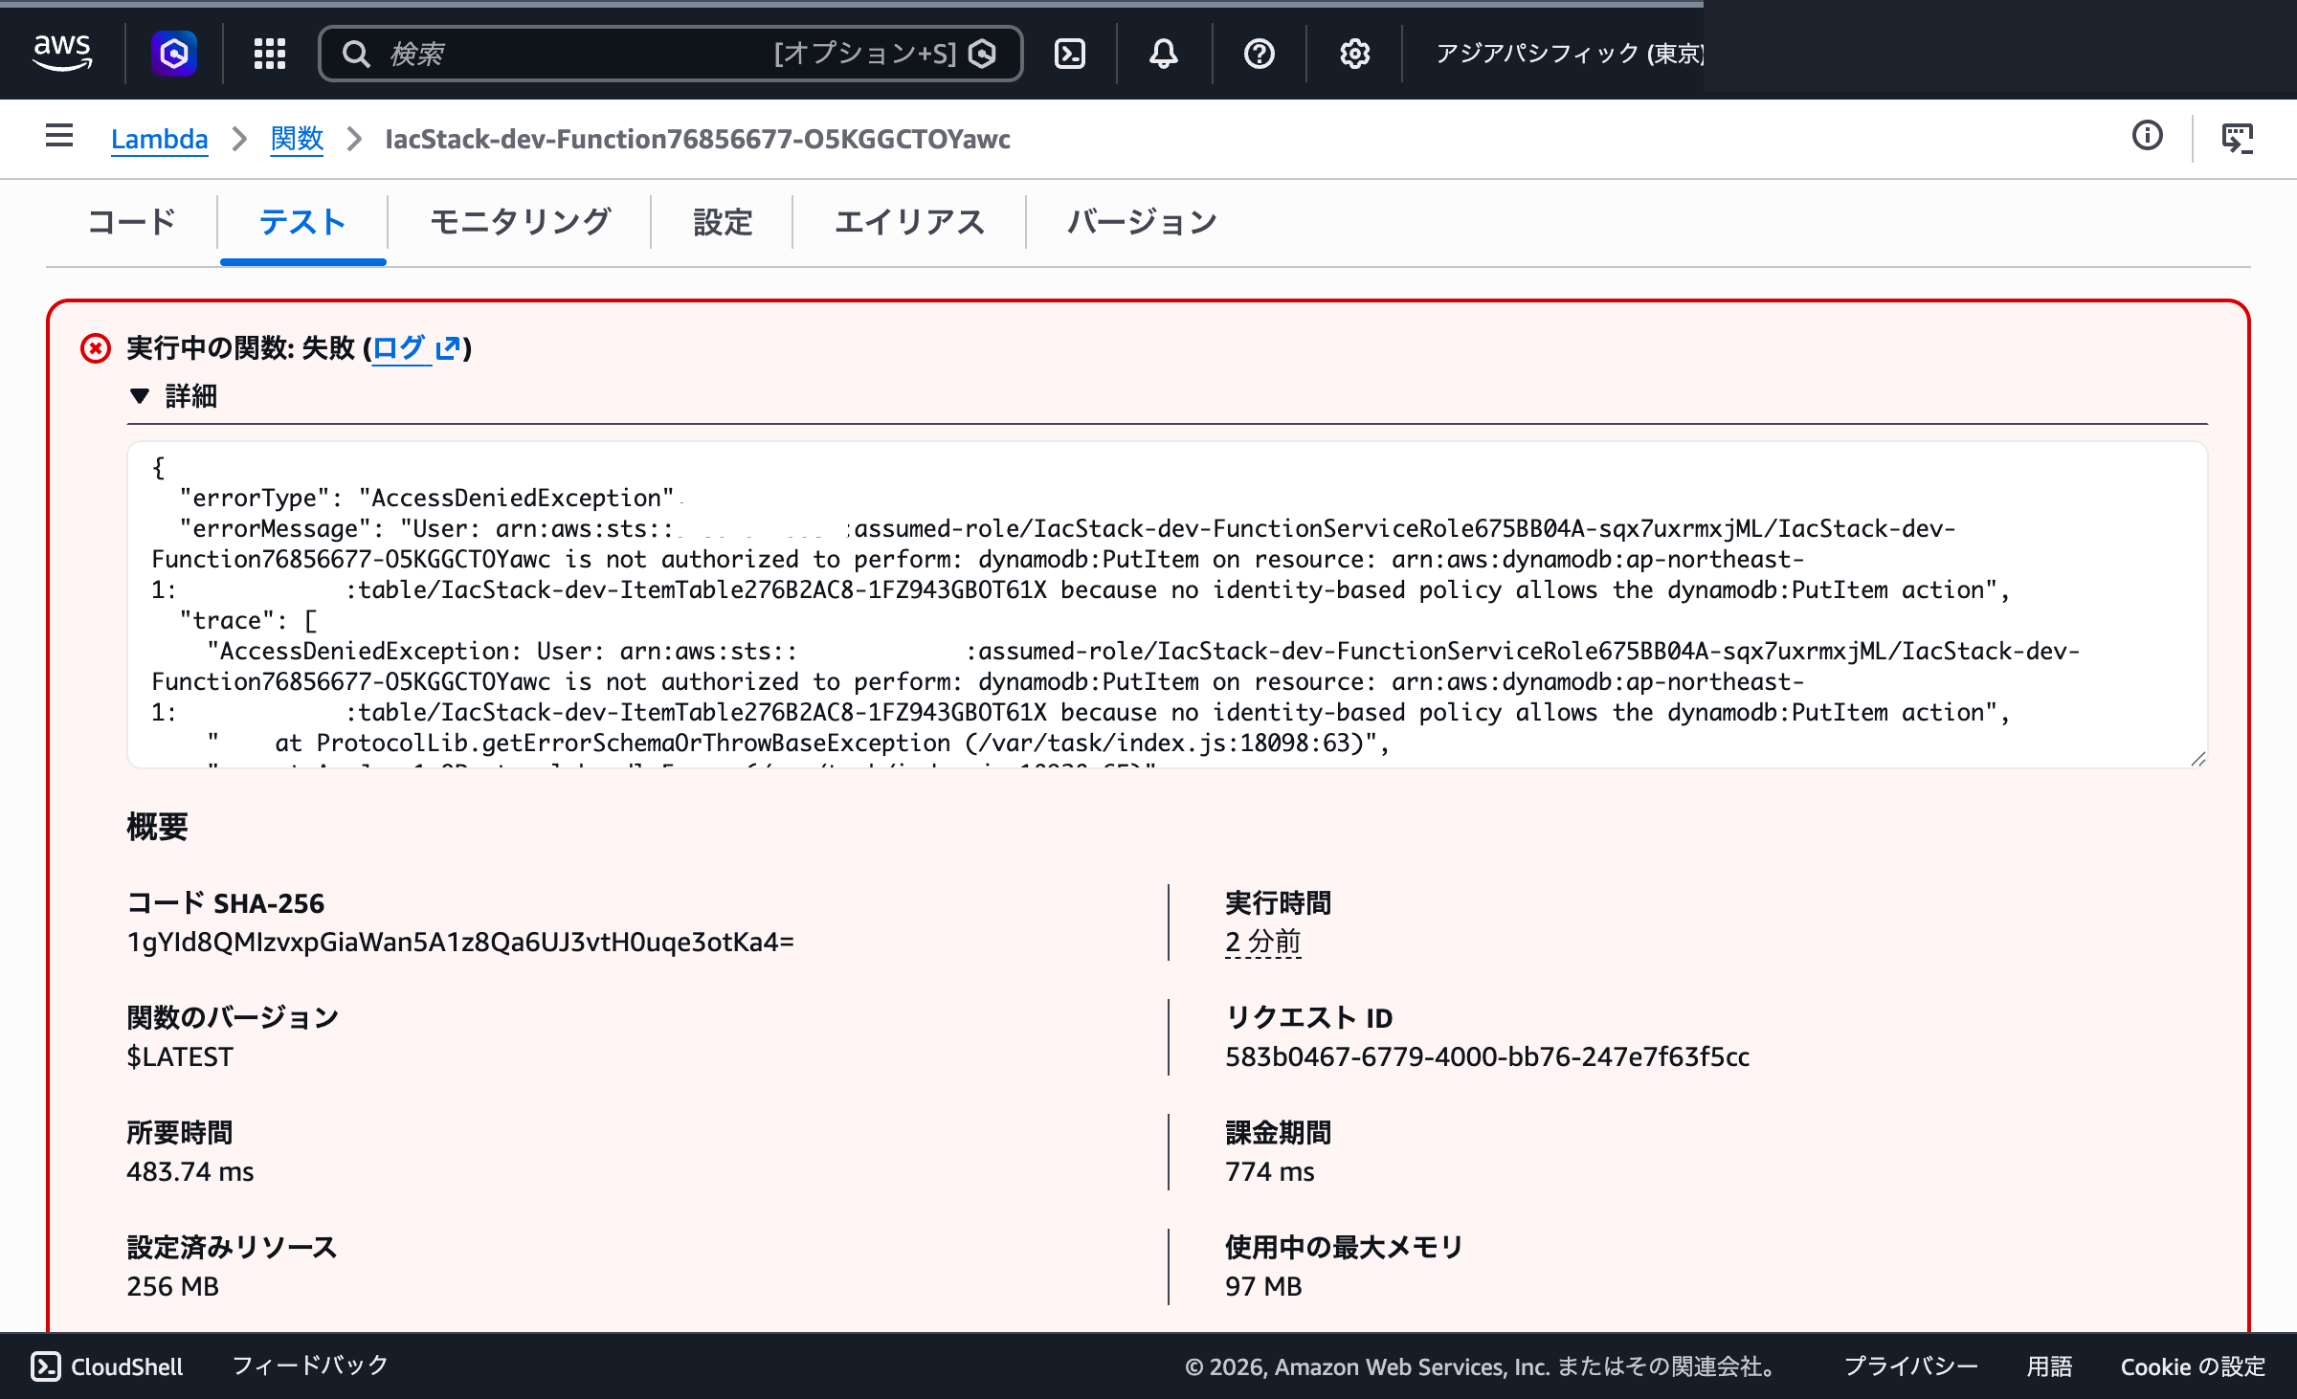Open the モニタリング tab
Screen dimensions: 2297x1399
[521, 222]
